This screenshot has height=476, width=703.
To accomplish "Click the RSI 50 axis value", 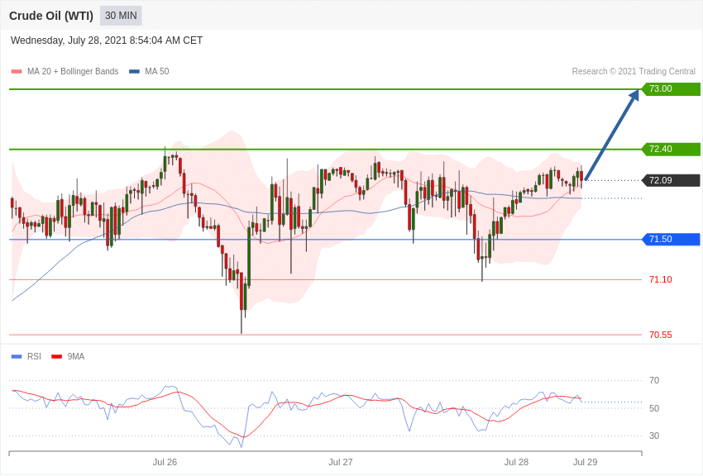I will [x=654, y=408].
